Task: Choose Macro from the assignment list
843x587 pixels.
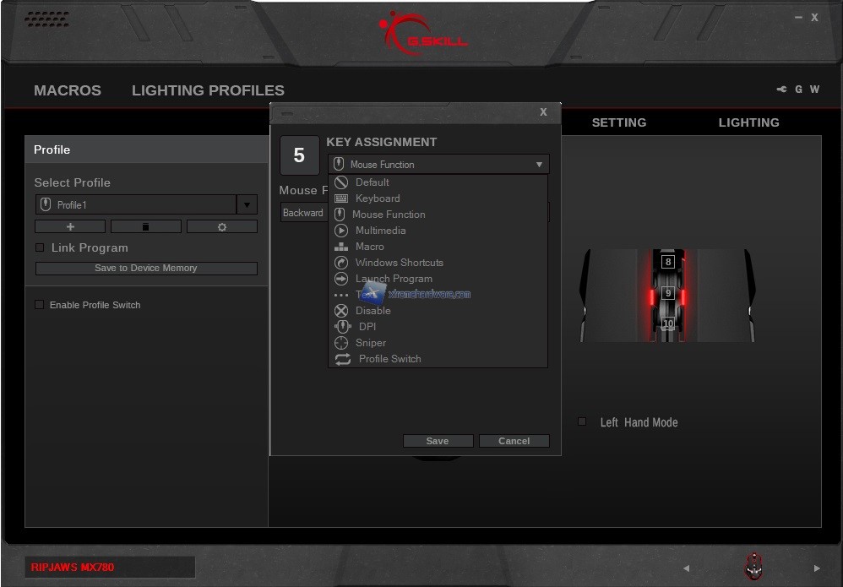Action: [x=369, y=247]
